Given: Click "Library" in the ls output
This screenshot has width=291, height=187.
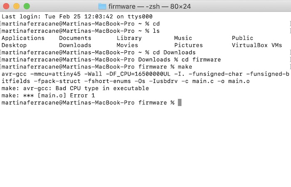Looking at the screenshot, I should tap(129, 38).
